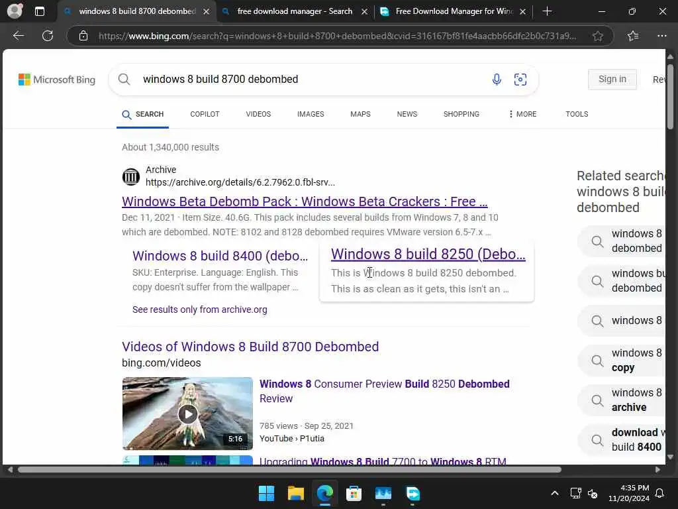Viewport: 678px width, 509px height.
Task: Start voice search with the microphone icon
Action: [x=497, y=80]
